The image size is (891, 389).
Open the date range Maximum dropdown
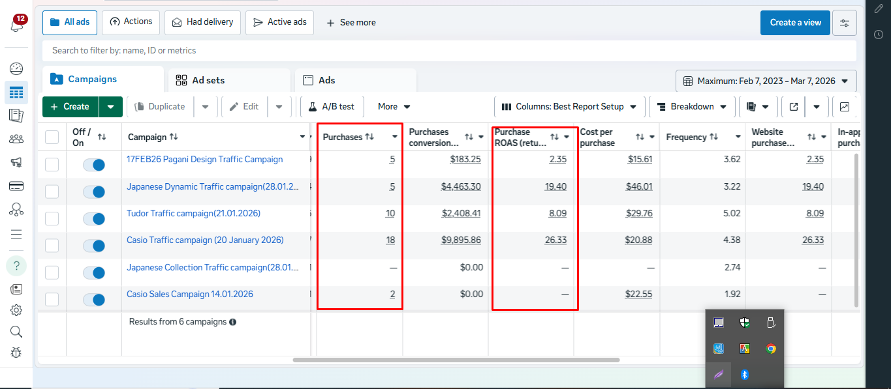tap(766, 81)
